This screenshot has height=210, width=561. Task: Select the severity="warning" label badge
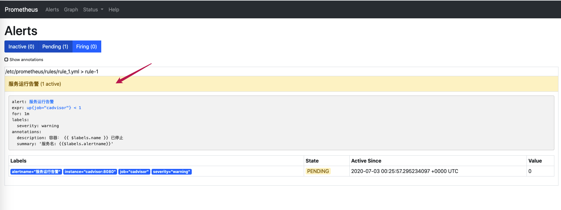tap(171, 172)
